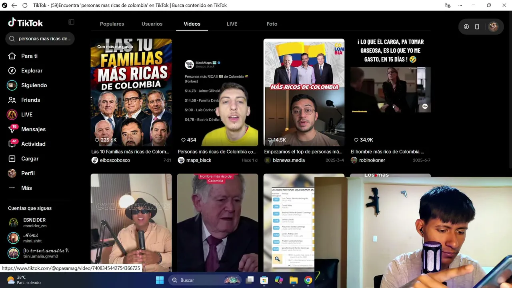Open Para ti via its home icon
Image resolution: width=512 pixels, height=288 pixels.
click(x=12, y=56)
